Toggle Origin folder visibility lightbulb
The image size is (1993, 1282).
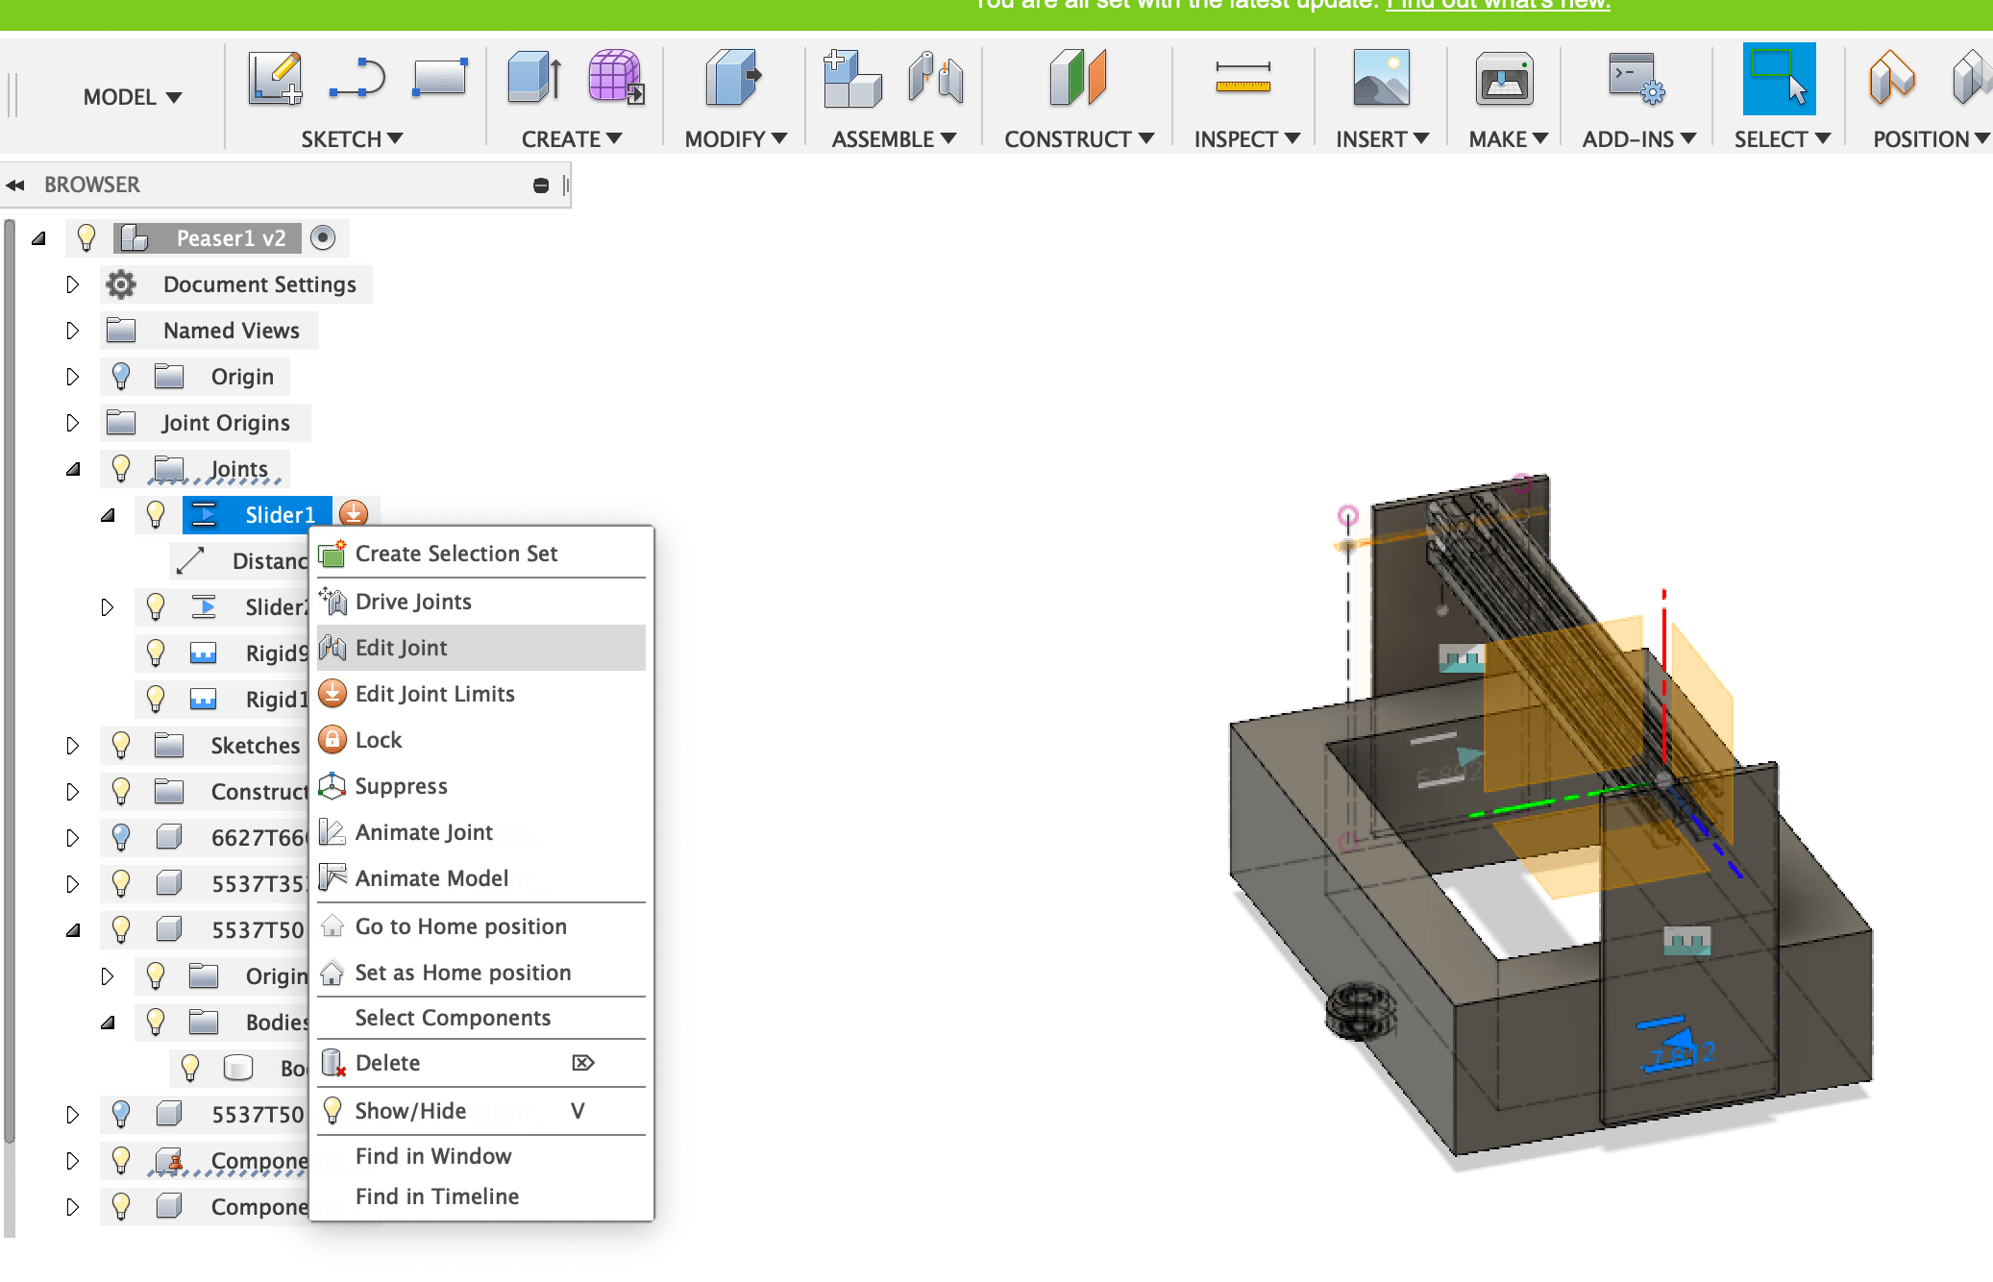121,377
